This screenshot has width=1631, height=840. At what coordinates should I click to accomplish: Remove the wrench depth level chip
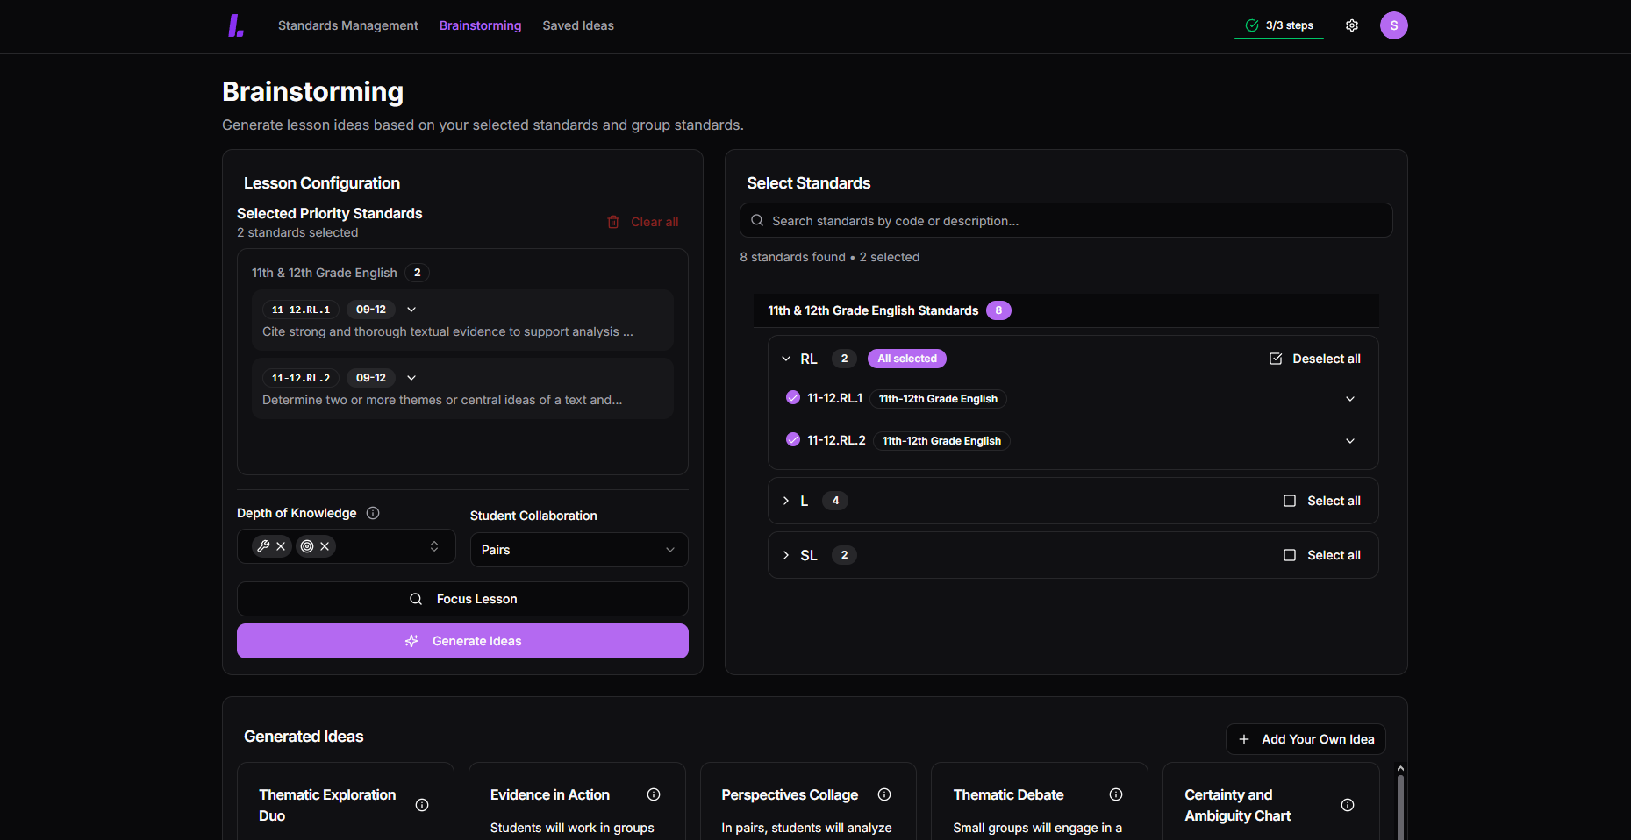(281, 546)
